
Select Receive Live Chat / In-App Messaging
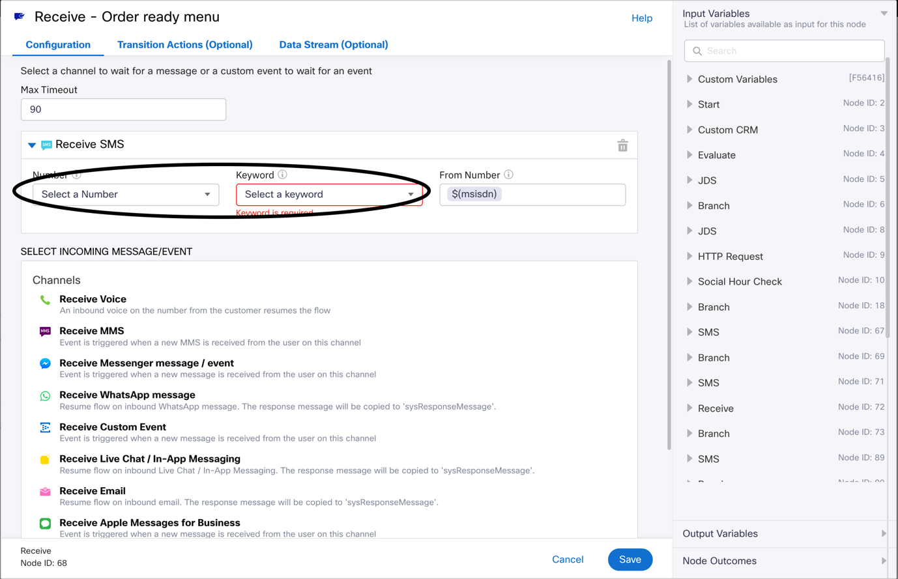[x=150, y=459]
